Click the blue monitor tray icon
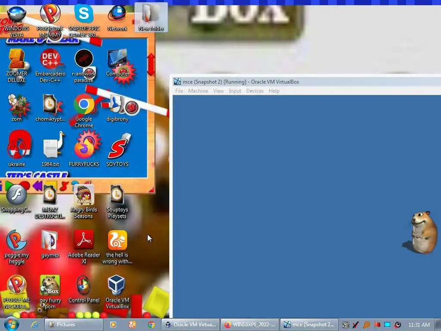 point(387,325)
